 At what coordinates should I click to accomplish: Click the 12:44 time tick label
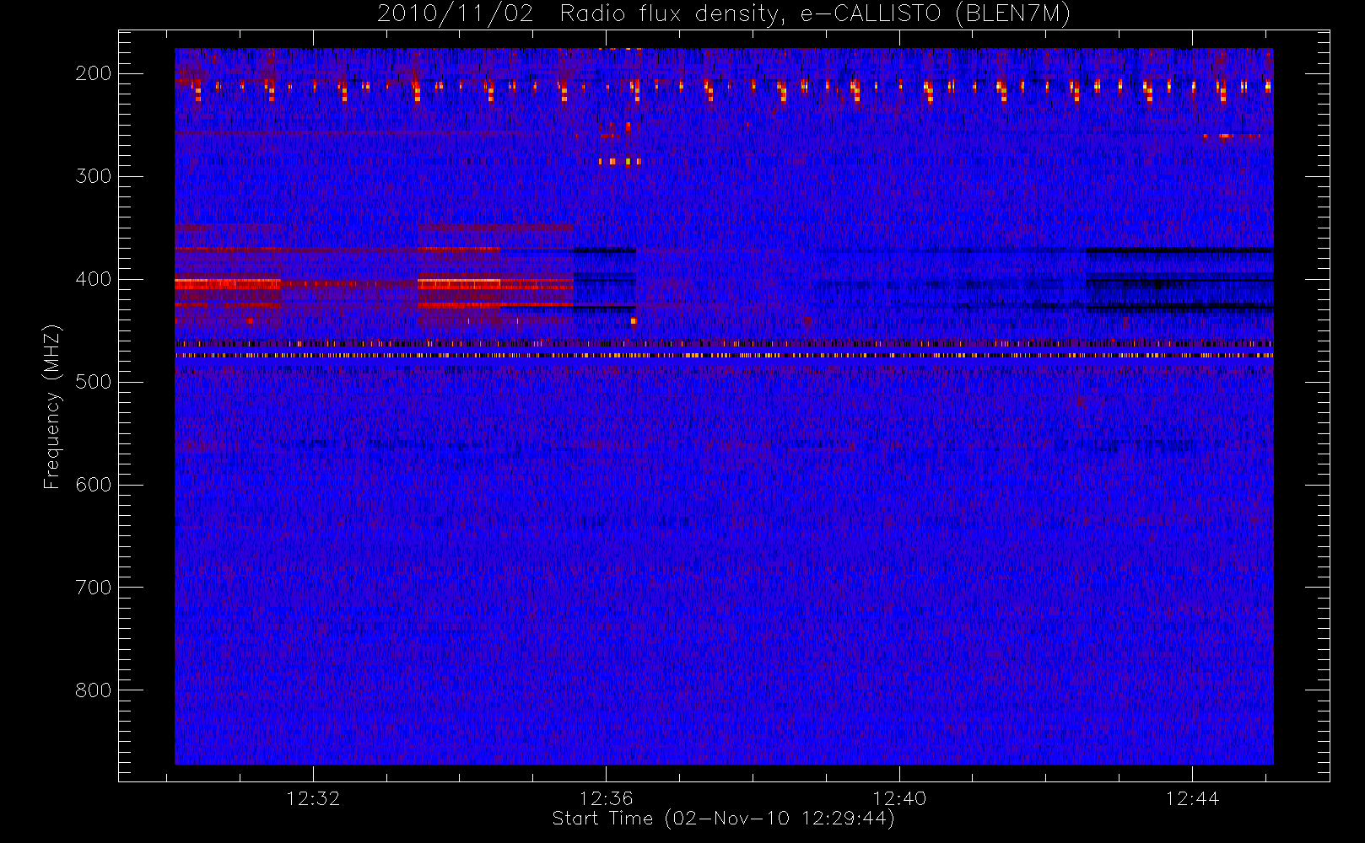pos(1192,798)
